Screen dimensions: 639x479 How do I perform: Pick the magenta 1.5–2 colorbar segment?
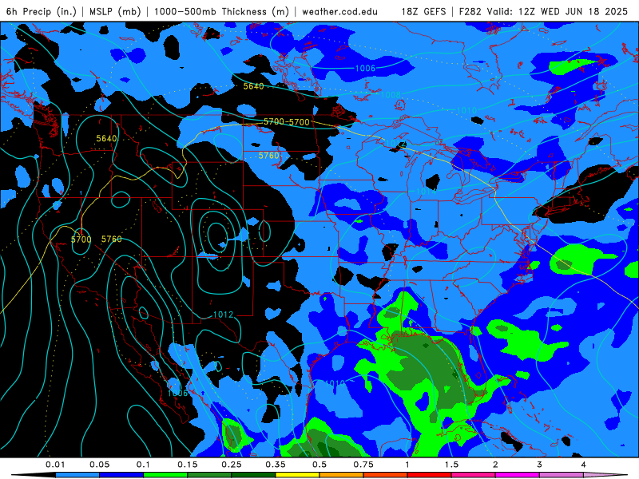[x=474, y=475]
